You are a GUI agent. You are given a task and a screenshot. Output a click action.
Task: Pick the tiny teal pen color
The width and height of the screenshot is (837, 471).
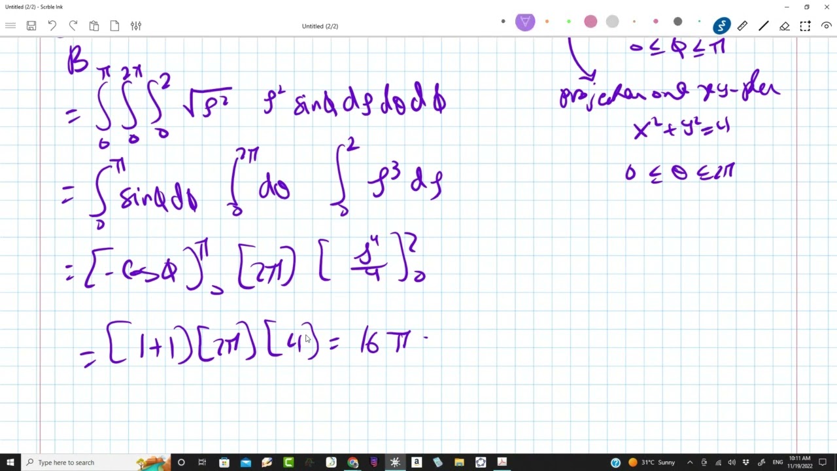[x=699, y=22]
